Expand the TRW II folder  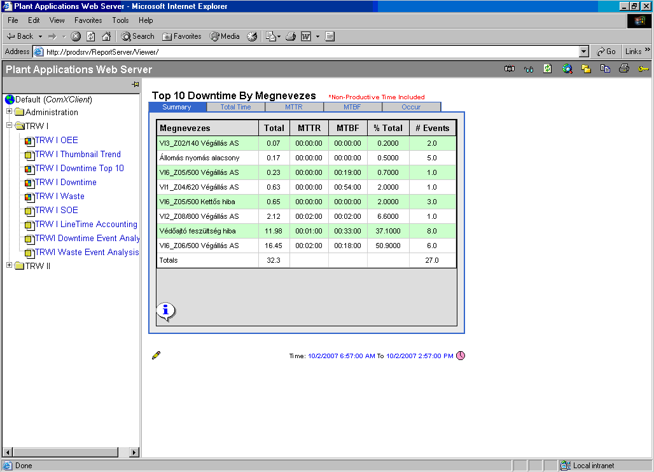(9, 265)
